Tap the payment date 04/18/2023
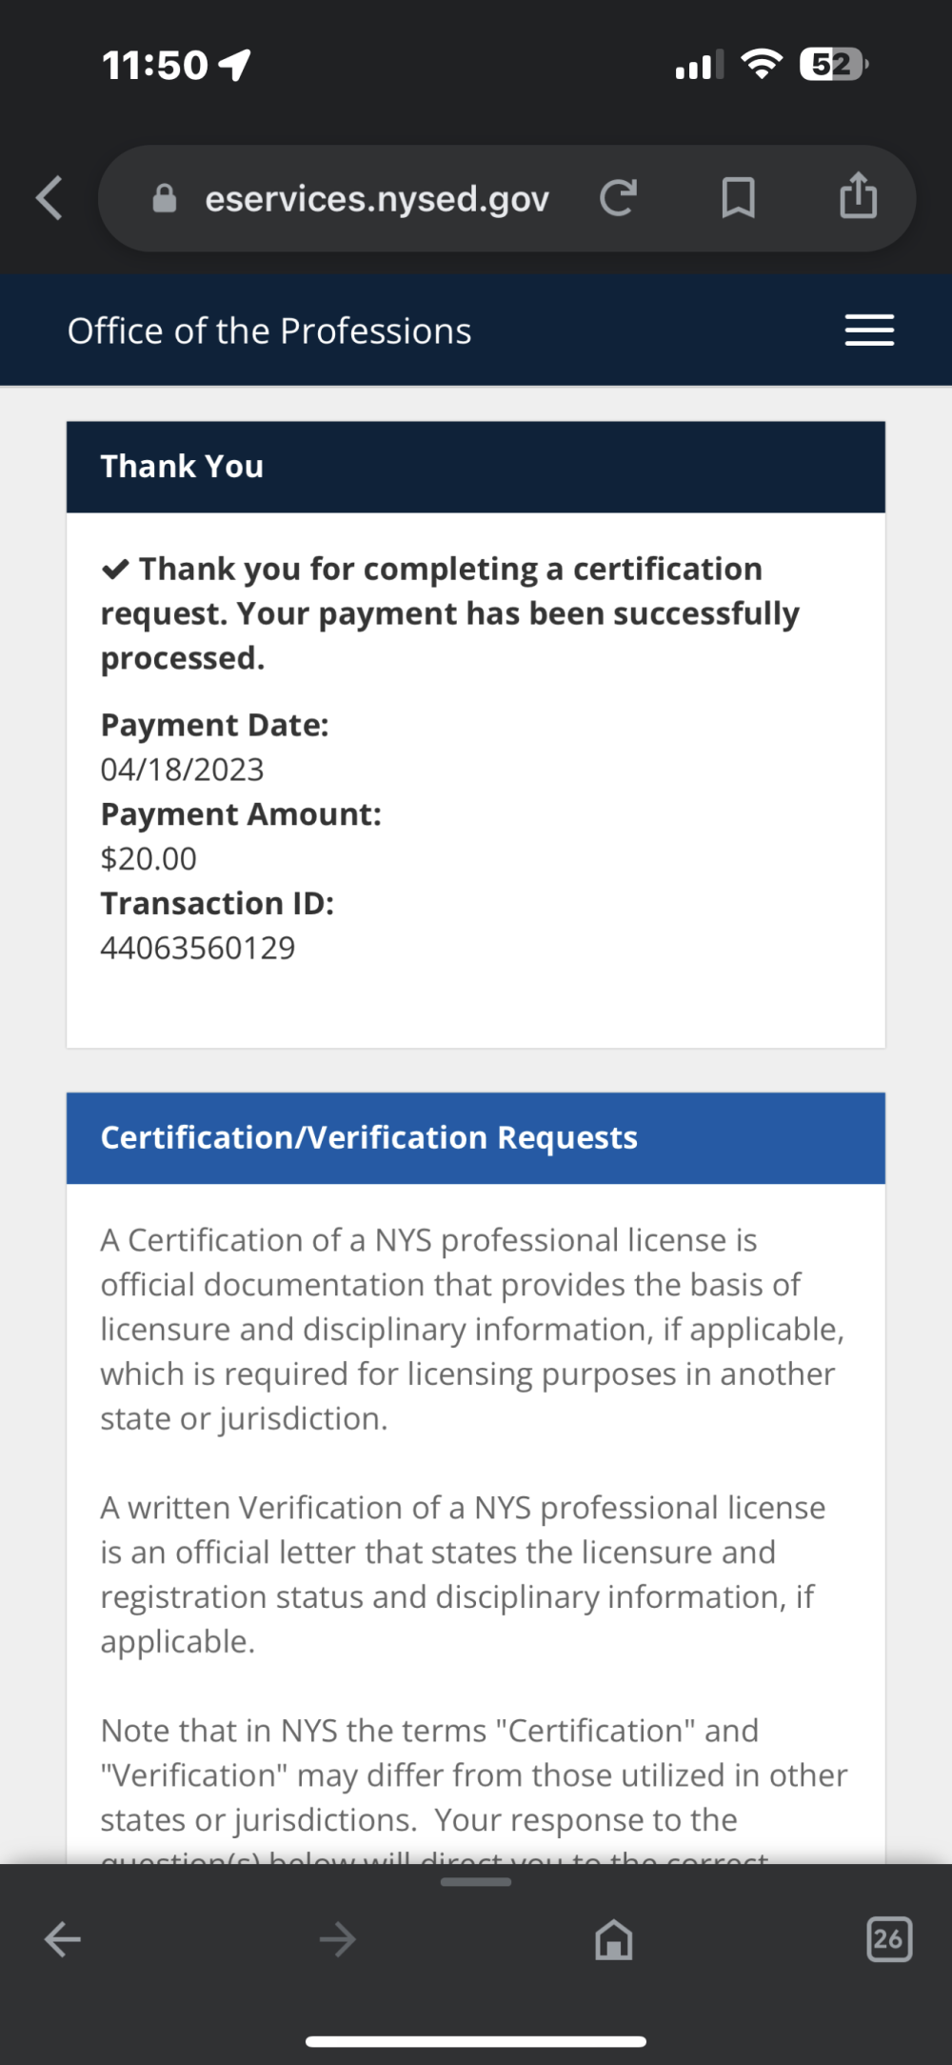Viewport: 952px width, 2065px height. tap(183, 770)
